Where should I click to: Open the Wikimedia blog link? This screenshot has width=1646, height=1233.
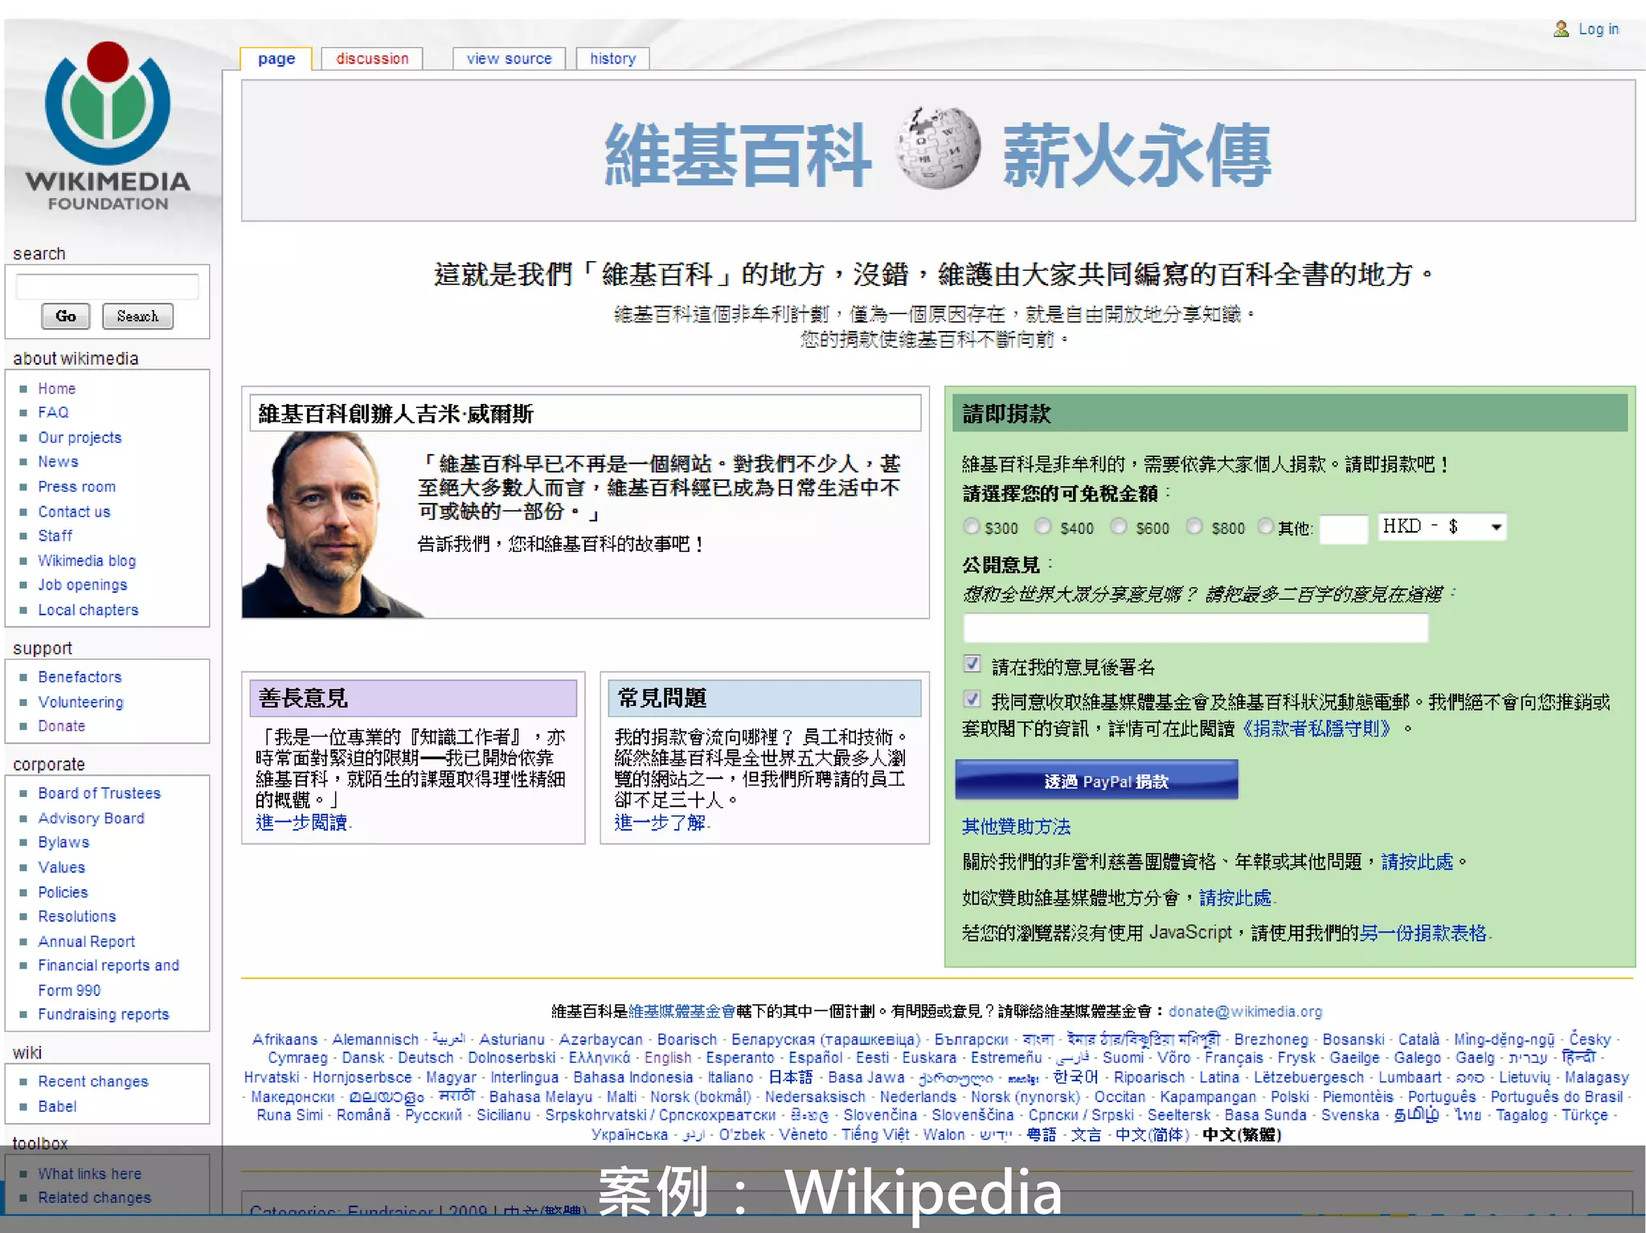pyautogui.click(x=87, y=561)
